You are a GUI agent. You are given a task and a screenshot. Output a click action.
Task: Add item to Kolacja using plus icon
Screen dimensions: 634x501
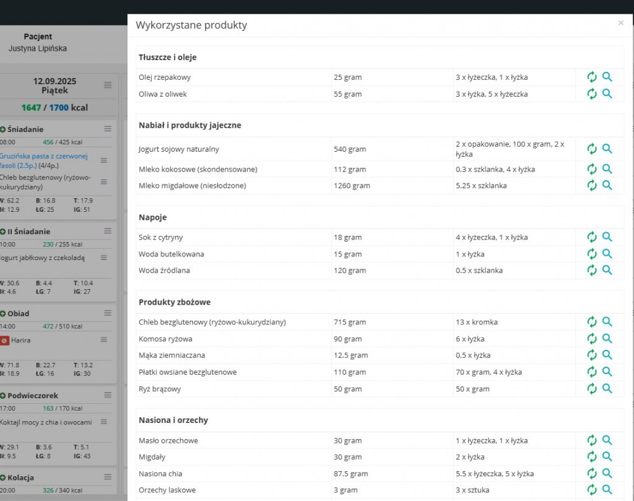tap(3, 477)
